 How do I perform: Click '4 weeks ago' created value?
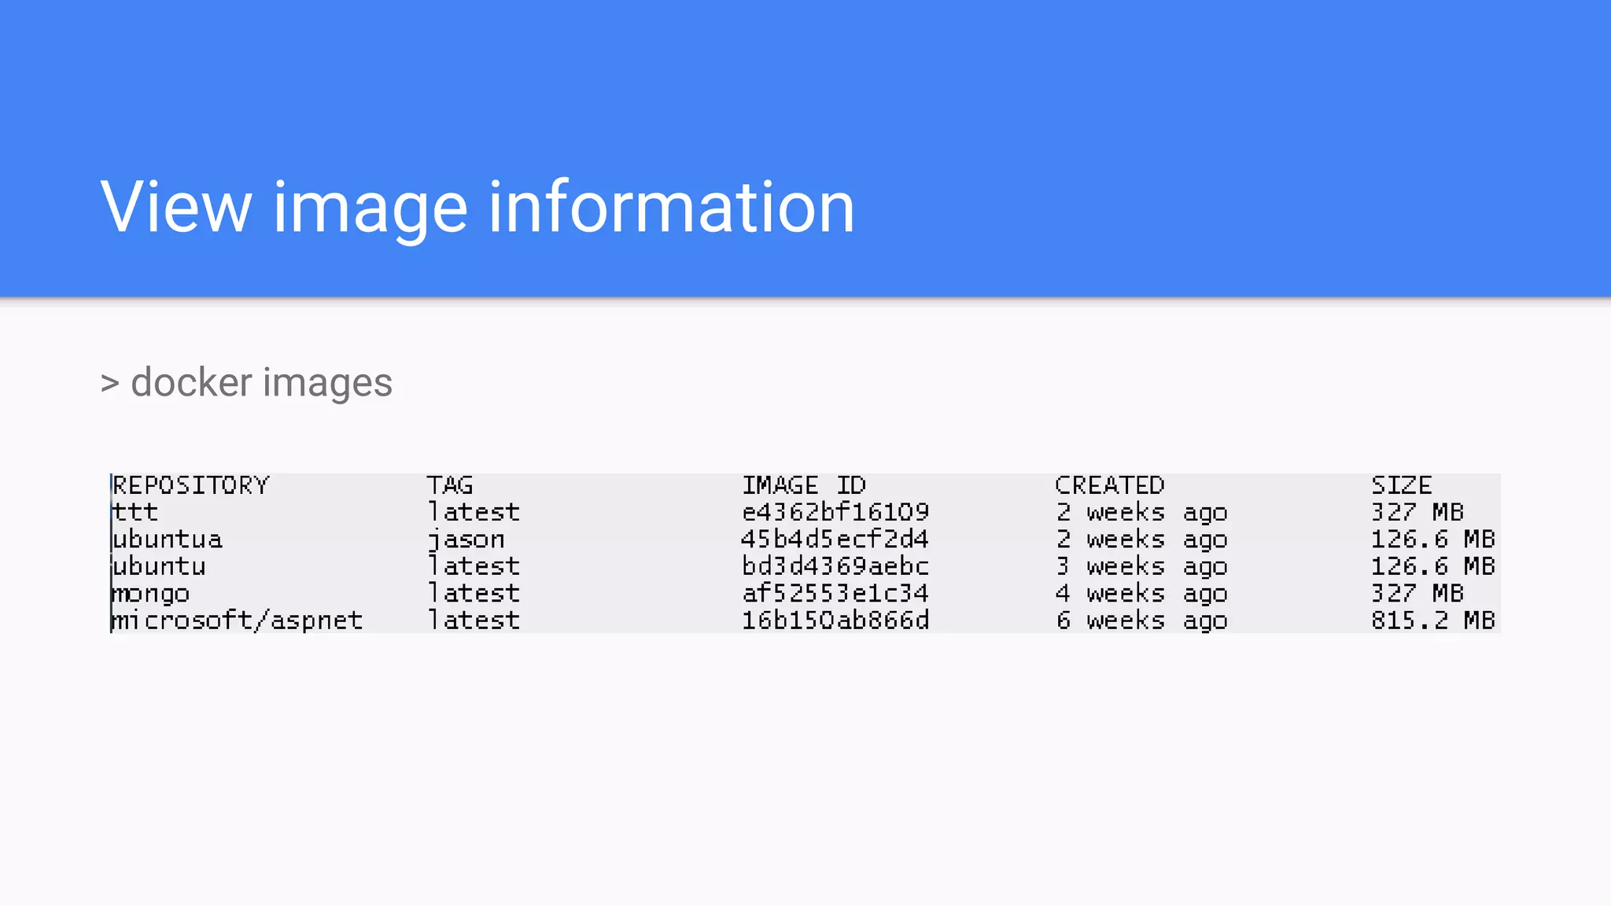click(x=1141, y=594)
